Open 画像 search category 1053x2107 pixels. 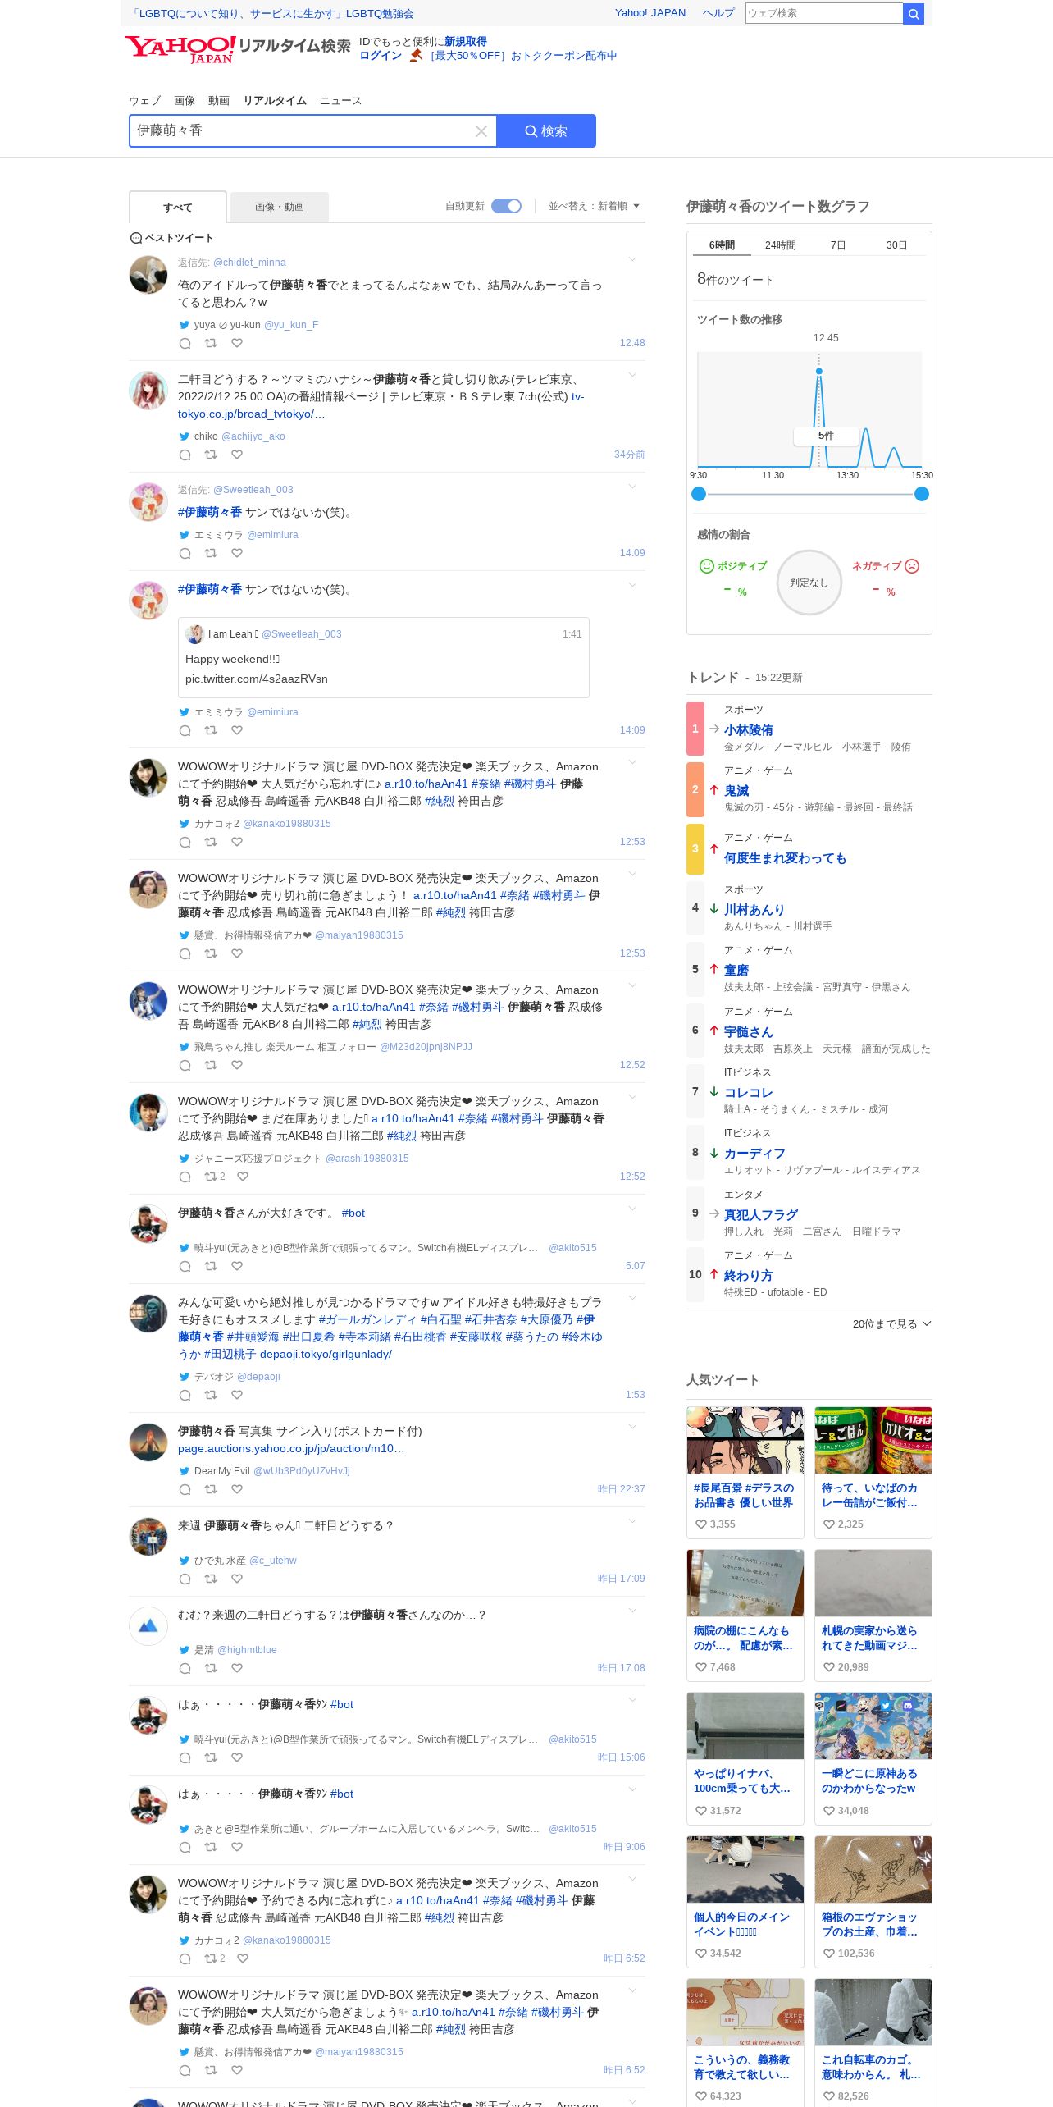click(x=185, y=101)
